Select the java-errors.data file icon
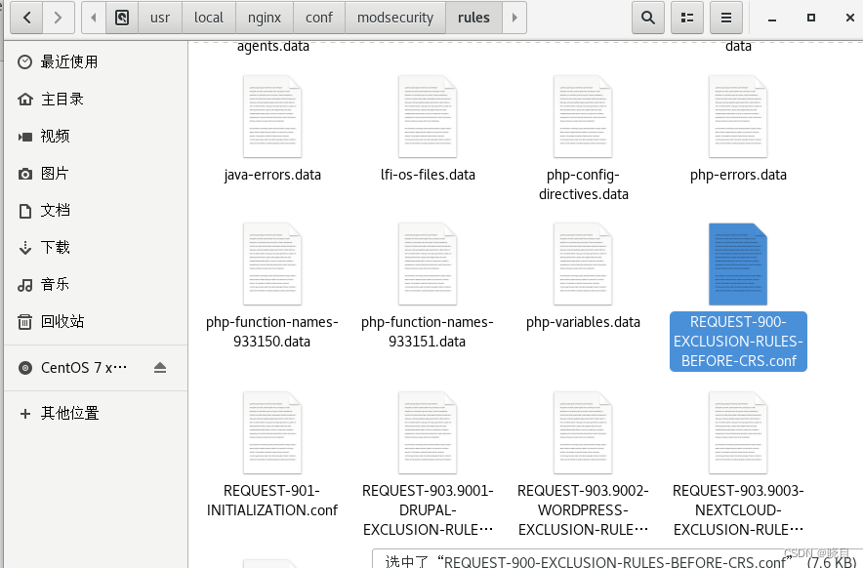The height and width of the screenshot is (568, 863). 272,117
